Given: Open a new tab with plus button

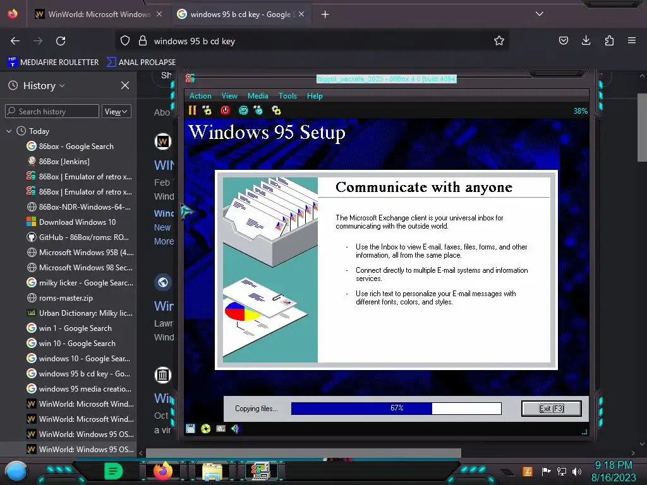Looking at the screenshot, I should [325, 15].
